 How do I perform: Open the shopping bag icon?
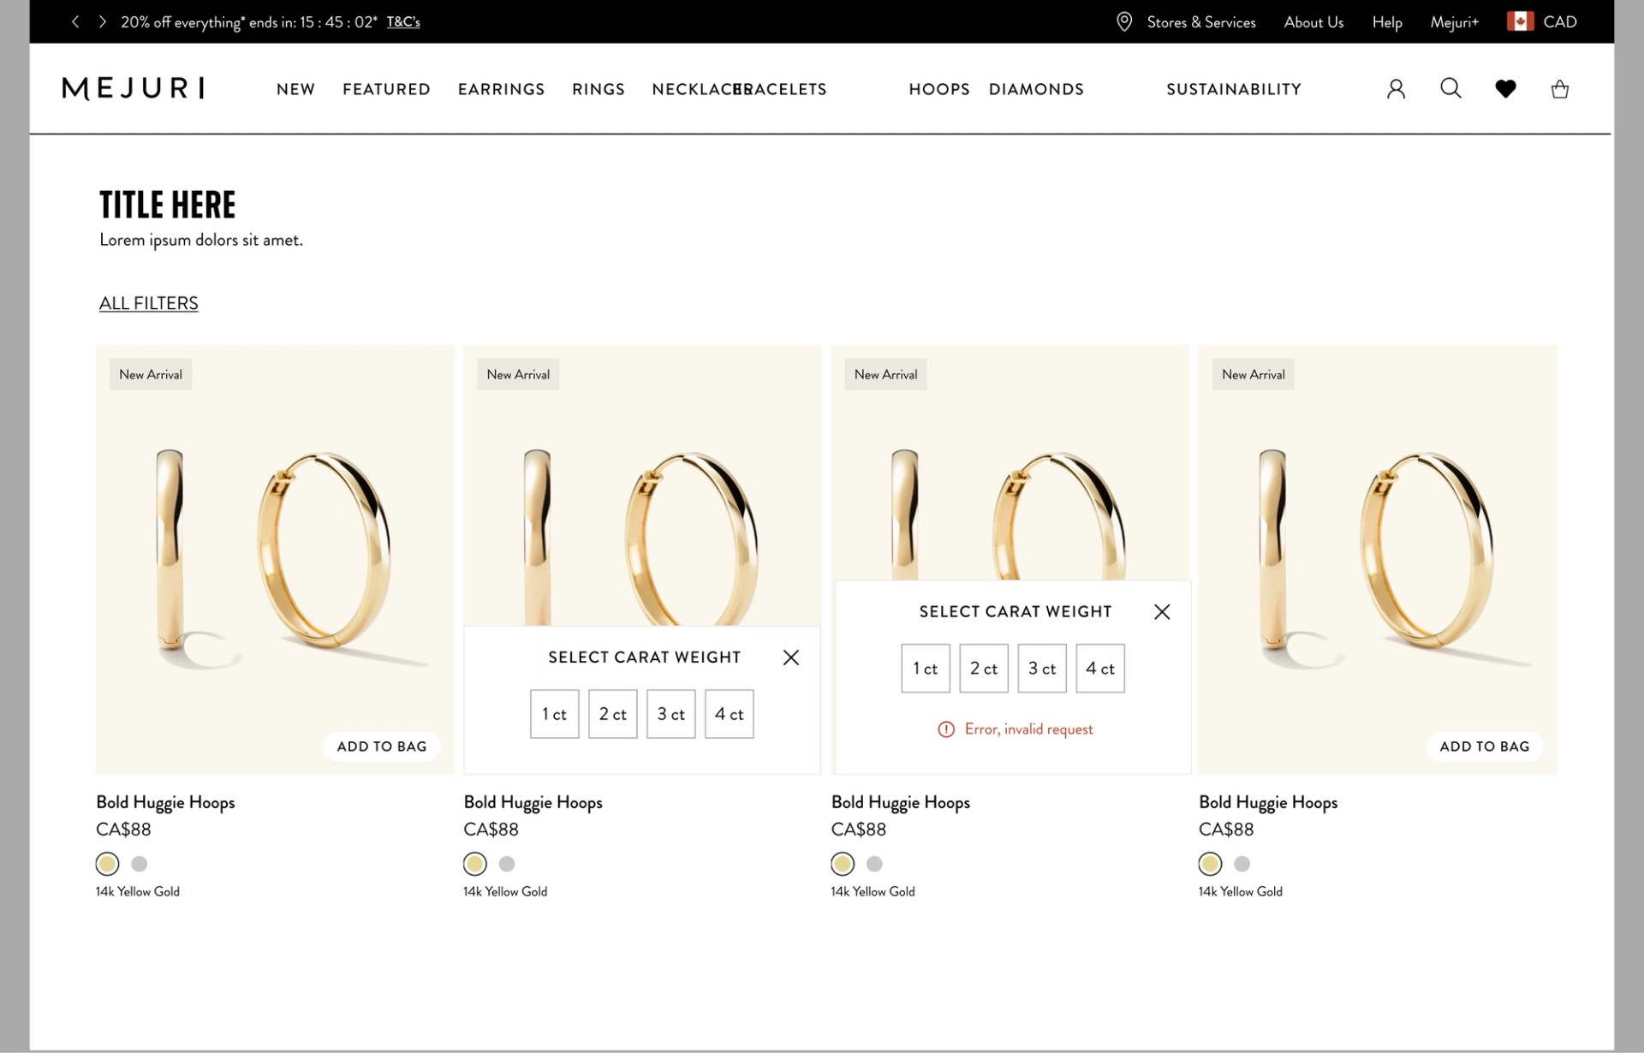(1560, 89)
